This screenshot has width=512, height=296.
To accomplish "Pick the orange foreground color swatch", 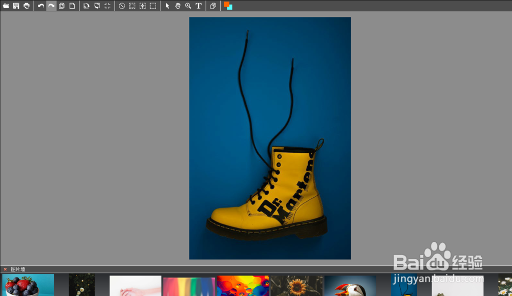I will click(227, 4).
